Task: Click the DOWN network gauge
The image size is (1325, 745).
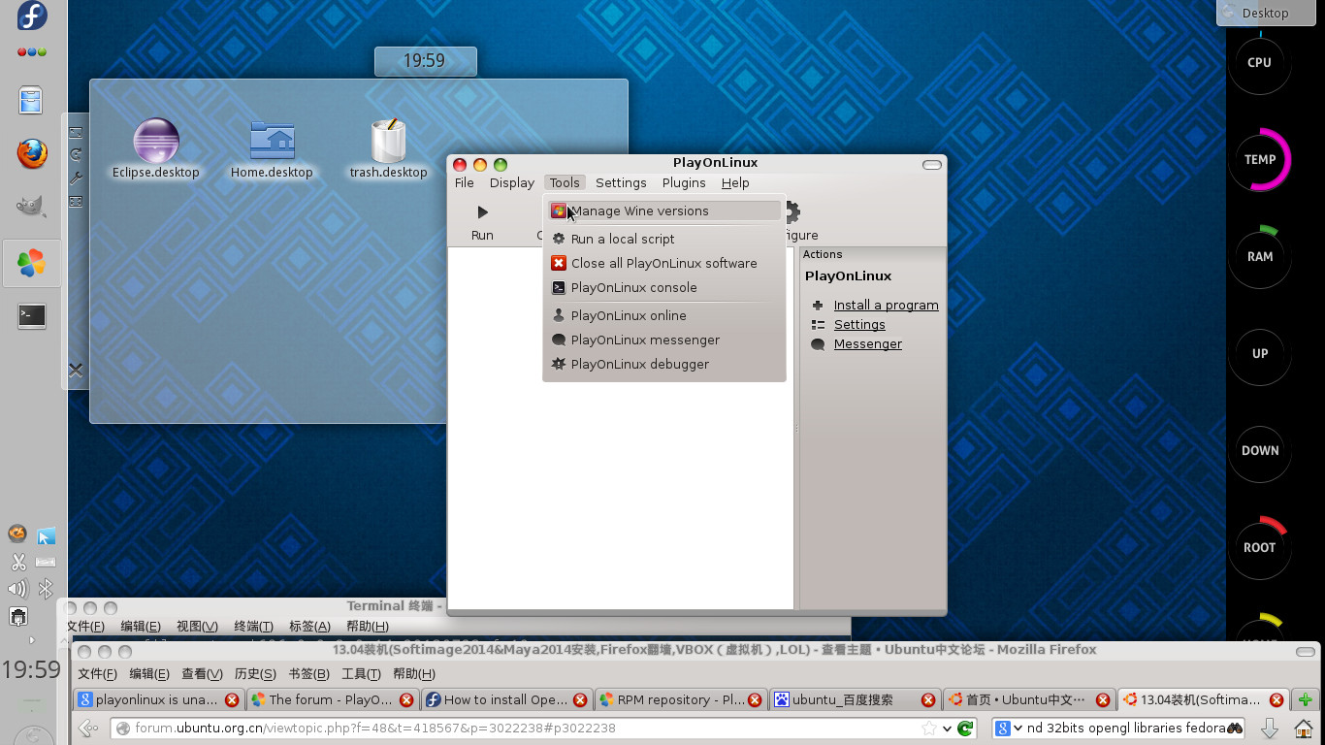Action: 1260,450
